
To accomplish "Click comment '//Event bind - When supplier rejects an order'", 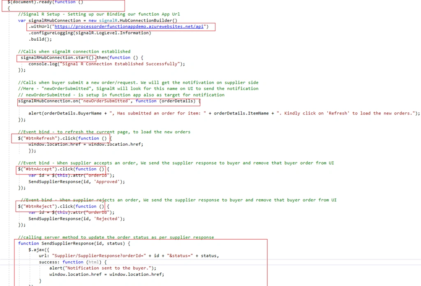I will point(178,200).
